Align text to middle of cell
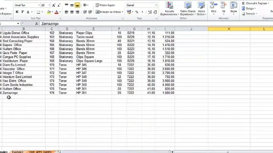 pos(72,5)
